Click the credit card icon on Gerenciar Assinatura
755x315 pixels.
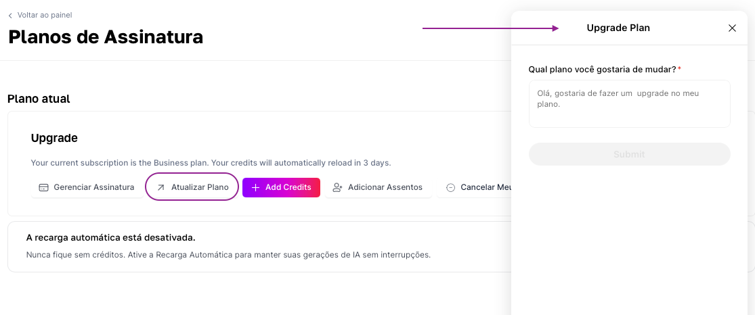43,187
